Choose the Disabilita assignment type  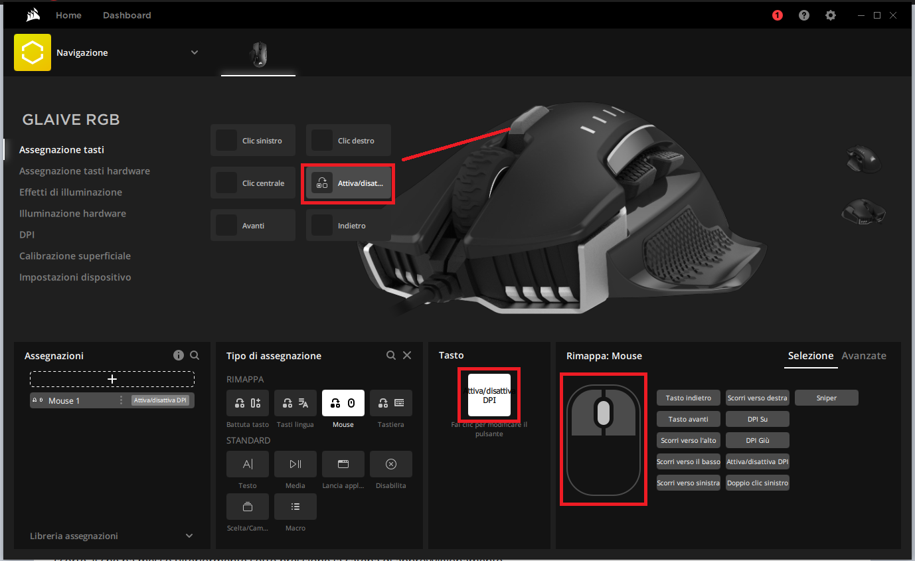(x=391, y=464)
